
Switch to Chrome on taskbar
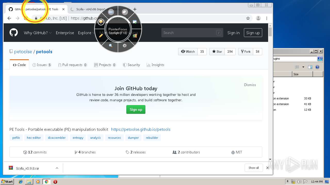click(x=46, y=182)
